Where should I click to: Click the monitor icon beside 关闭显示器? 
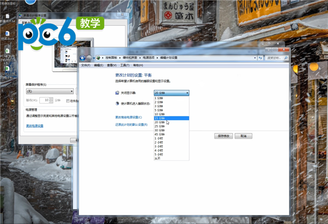(117, 93)
